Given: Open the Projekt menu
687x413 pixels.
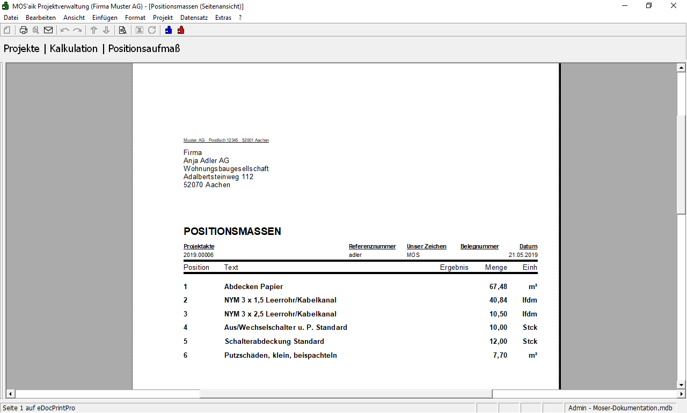Looking at the screenshot, I should [163, 18].
